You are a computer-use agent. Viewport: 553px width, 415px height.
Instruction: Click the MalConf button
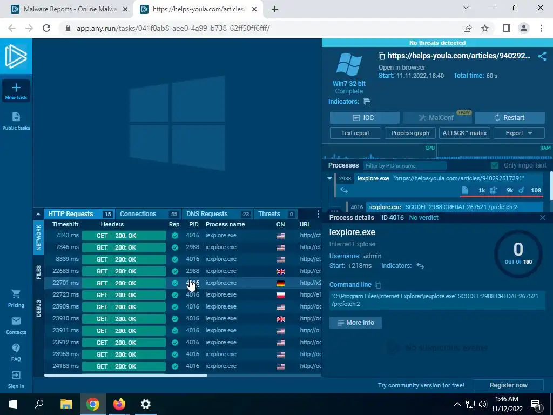click(437, 118)
